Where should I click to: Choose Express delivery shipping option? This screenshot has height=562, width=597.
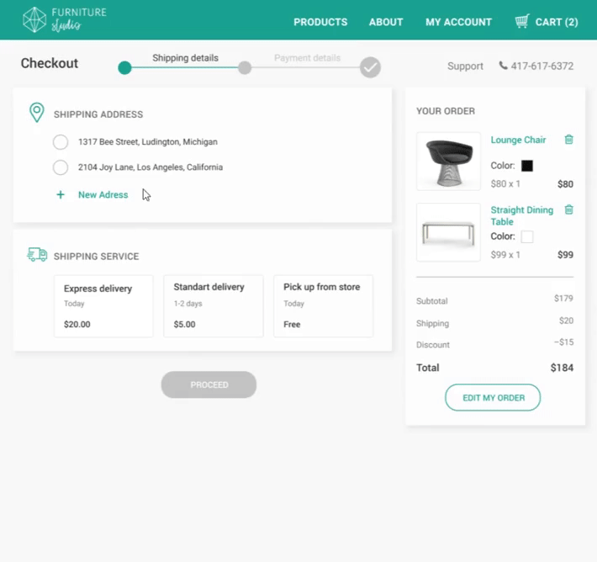103,306
